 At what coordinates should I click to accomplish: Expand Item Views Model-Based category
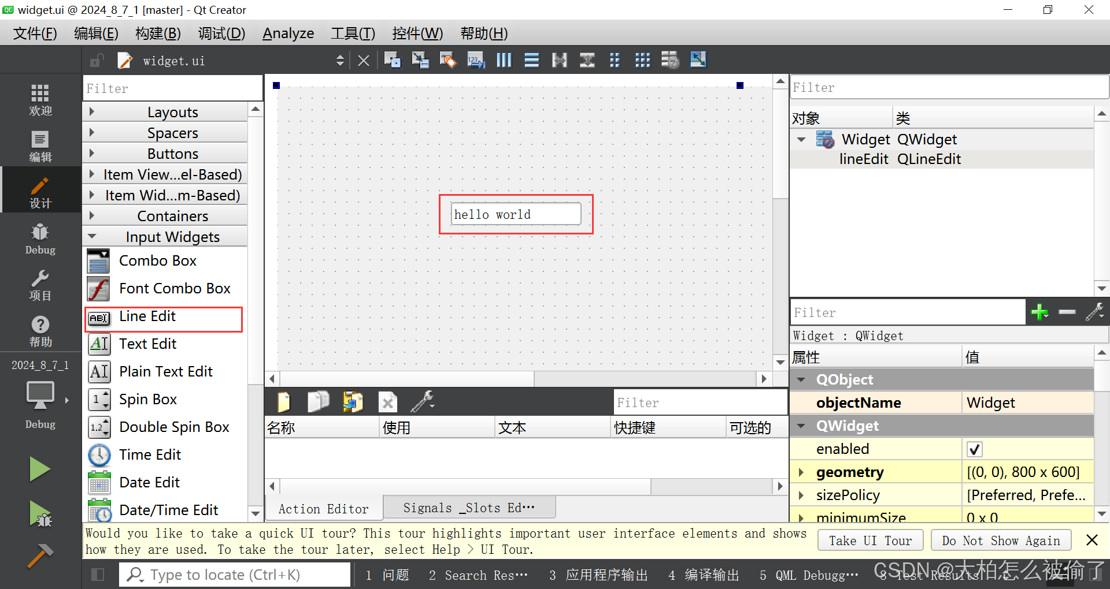91,174
